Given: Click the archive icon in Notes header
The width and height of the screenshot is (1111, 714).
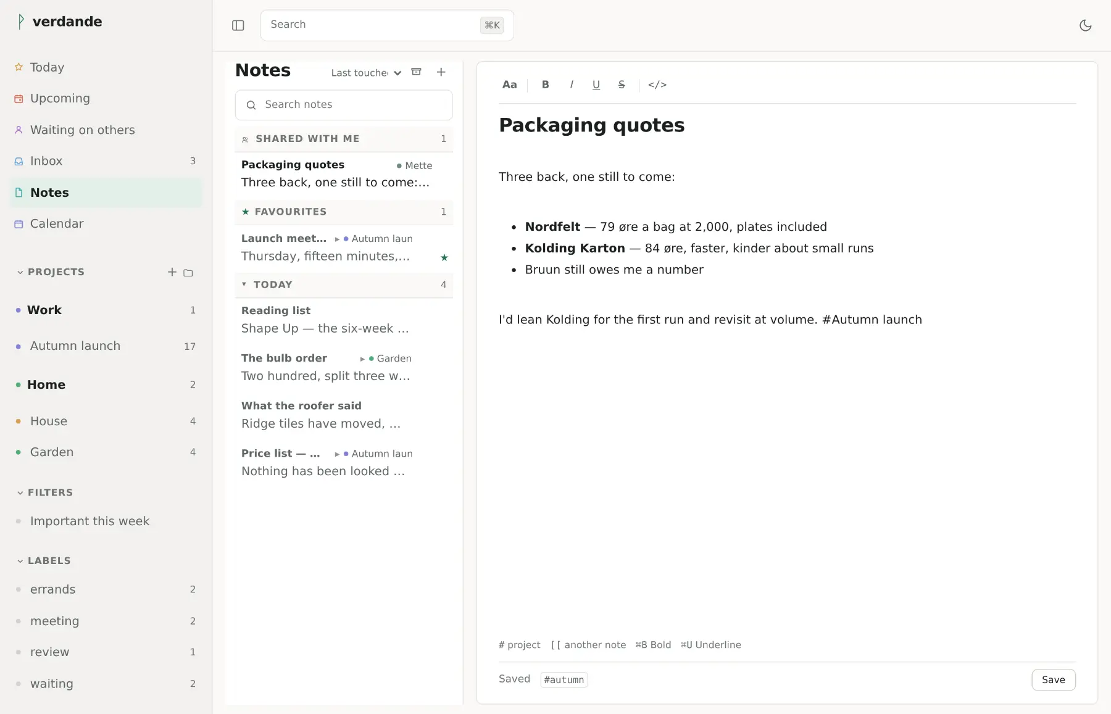Looking at the screenshot, I should pyautogui.click(x=417, y=72).
